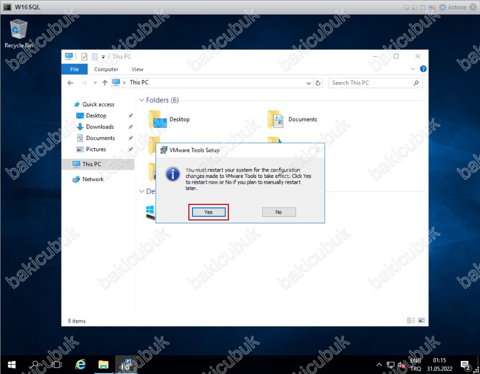The height and width of the screenshot is (374, 480).
Task: Launch Internet Explorer from the taskbar
Action: click(80, 365)
